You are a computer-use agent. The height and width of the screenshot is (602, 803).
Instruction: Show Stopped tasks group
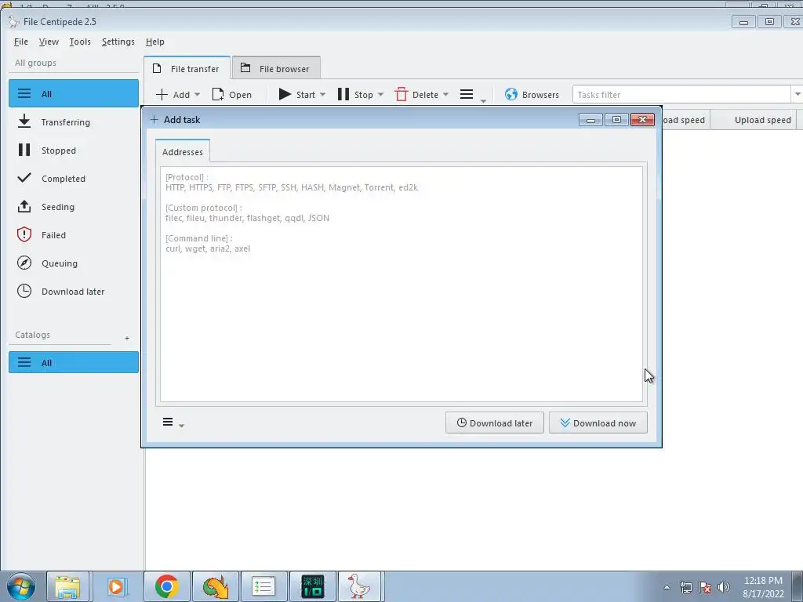[74, 150]
